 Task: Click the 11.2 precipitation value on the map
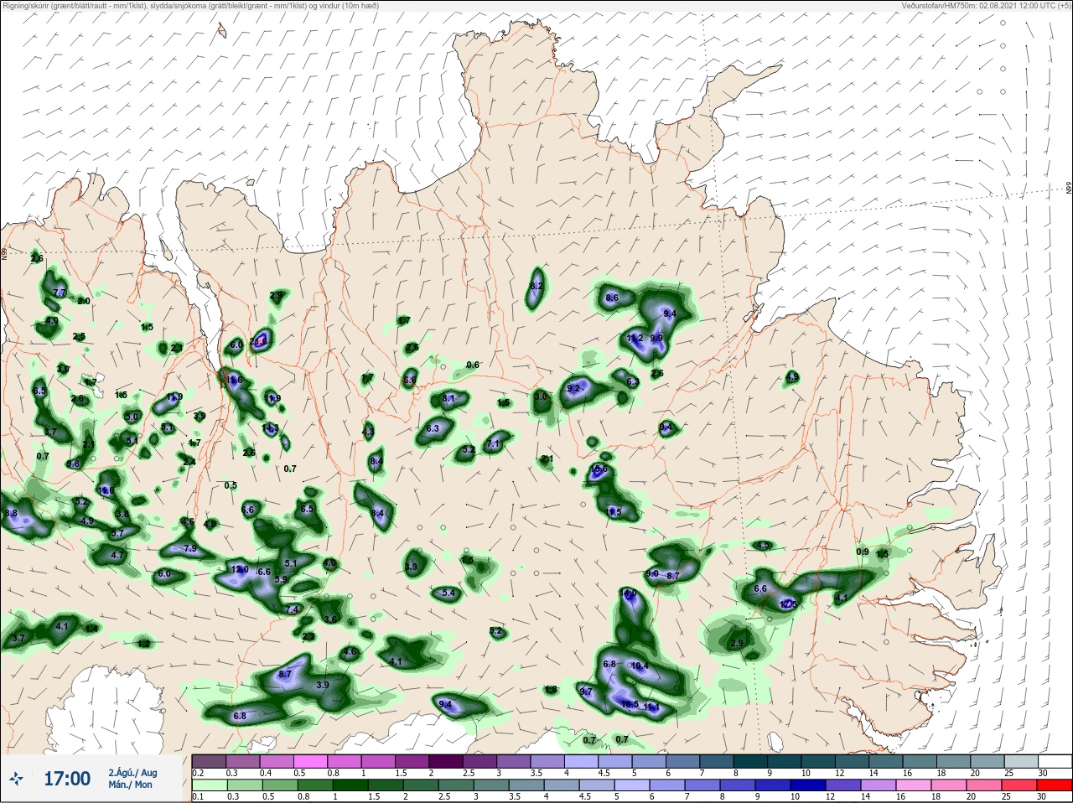(635, 338)
